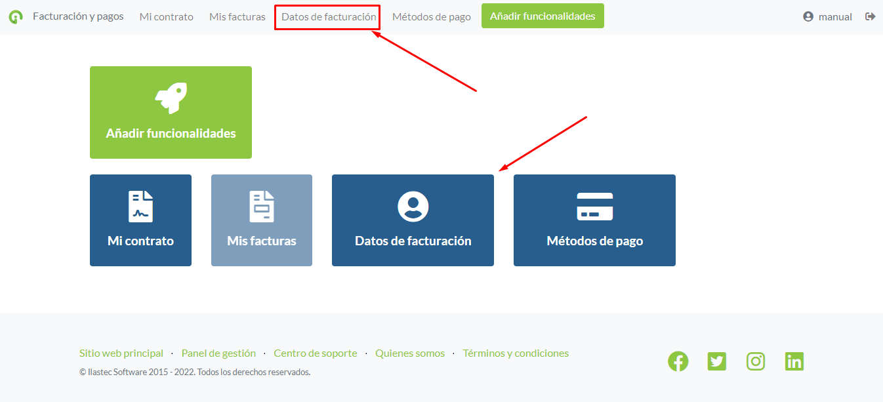Viewport: 883px width, 402px height.
Task: Open Términos y condiciones footer link
Action: (x=516, y=353)
